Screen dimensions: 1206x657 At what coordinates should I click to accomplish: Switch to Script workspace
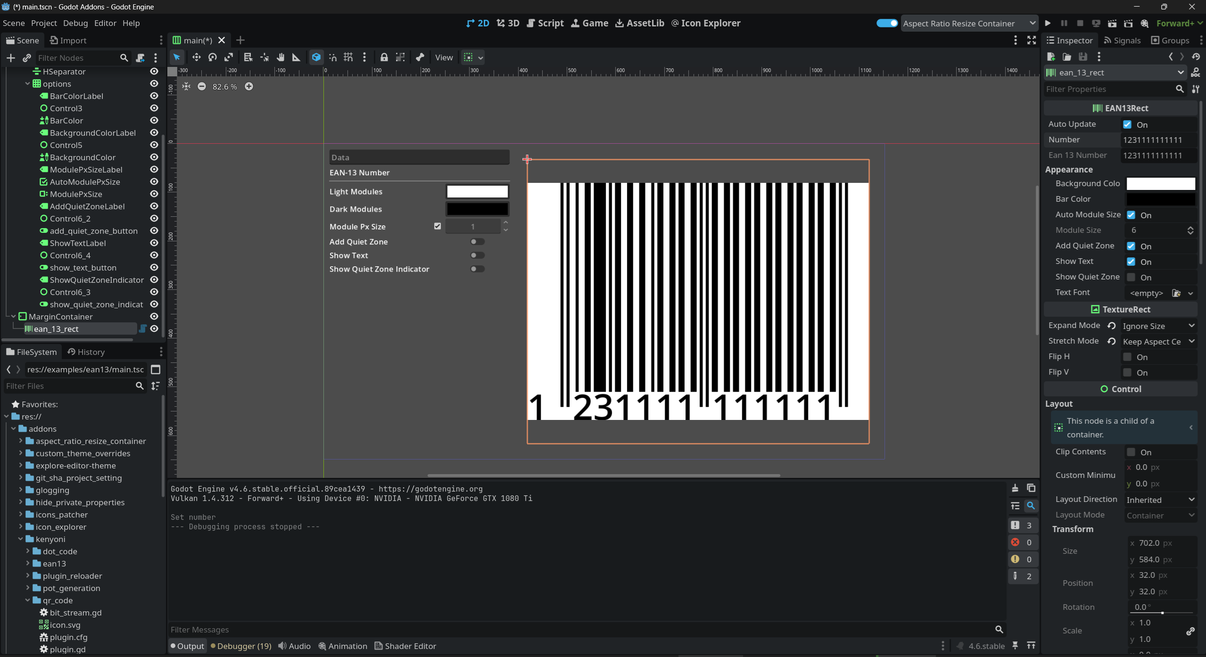(x=545, y=23)
